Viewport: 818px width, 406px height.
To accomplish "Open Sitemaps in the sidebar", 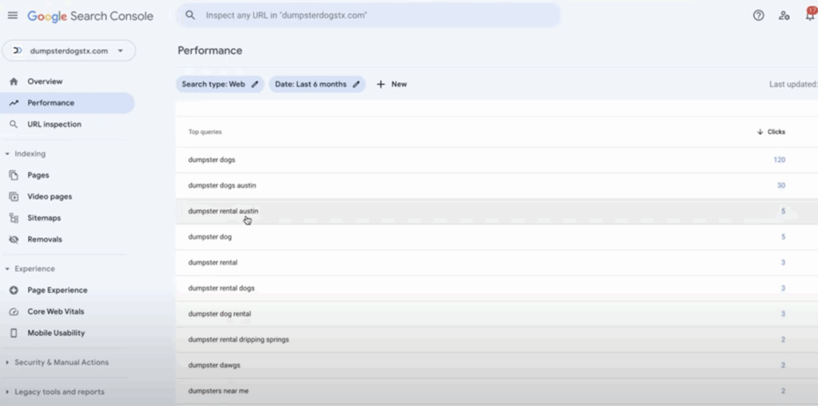I will click(x=44, y=218).
